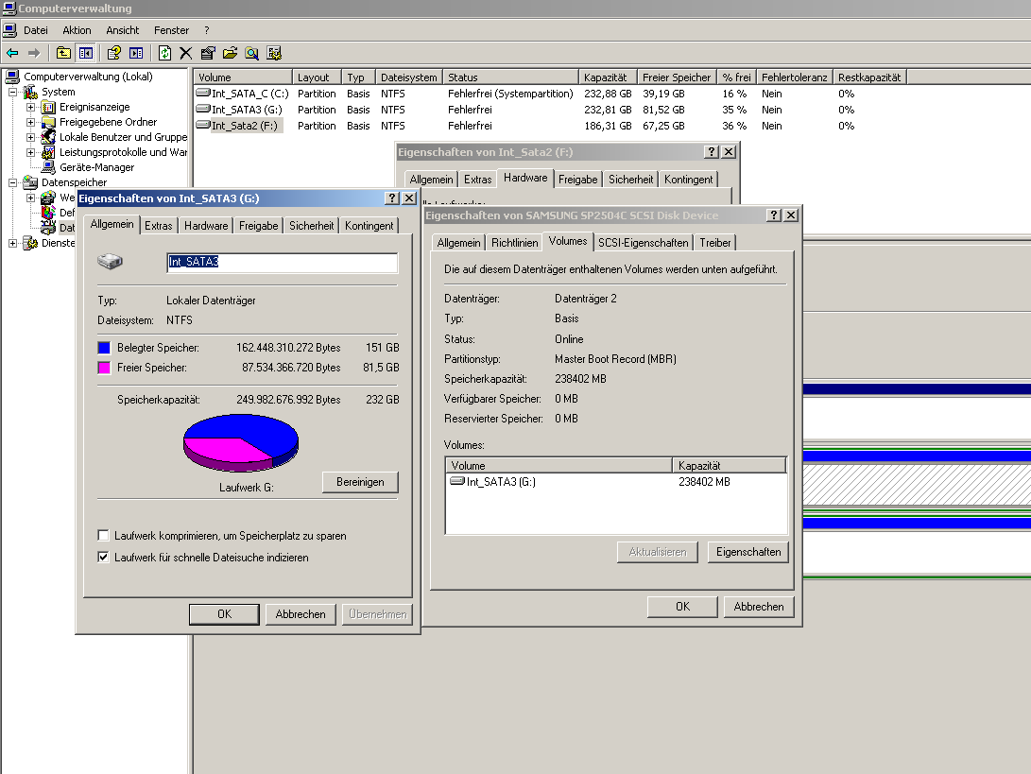Click drive icon of Int_SATA_C (C:) row
1031x774 pixels.
tap(202, 93)
